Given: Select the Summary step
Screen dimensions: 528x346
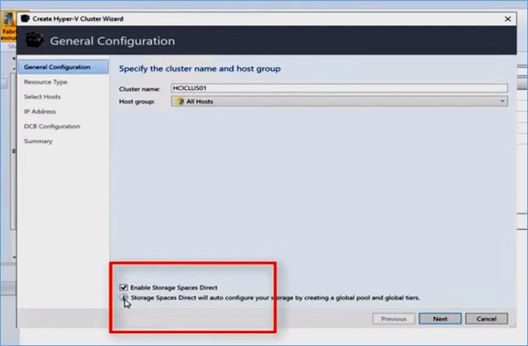Looking at the screenshot, I should click(x=38, y=141).
